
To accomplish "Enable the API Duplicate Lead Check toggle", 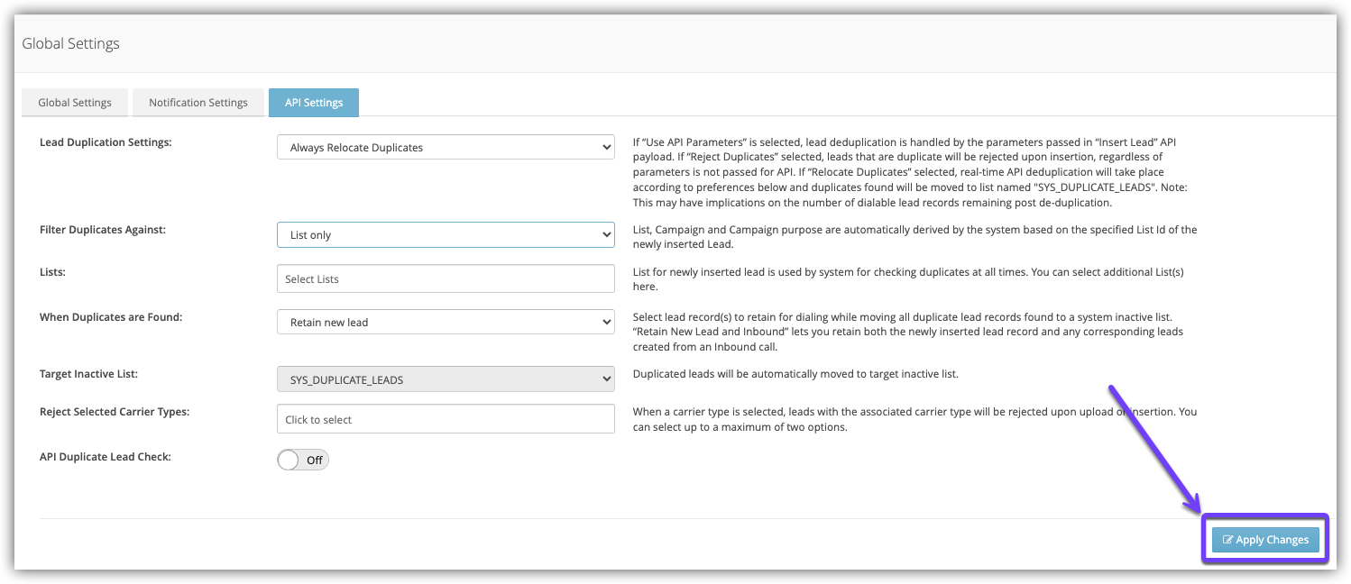I will pyautogui.click(x=303, y=461).
